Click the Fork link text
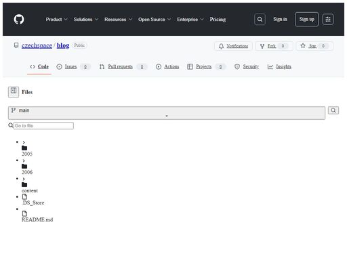This screenshot has width=347, height=260. point(272,46)
